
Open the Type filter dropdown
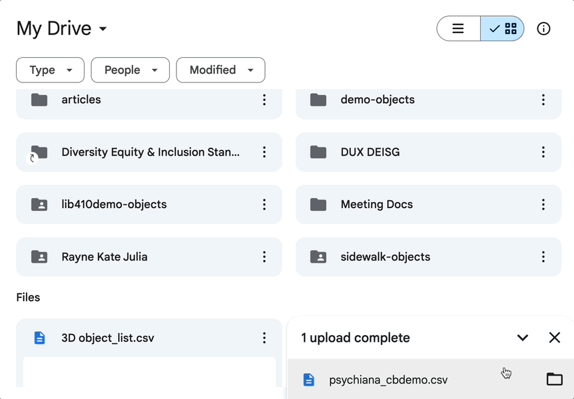[50, 70]
